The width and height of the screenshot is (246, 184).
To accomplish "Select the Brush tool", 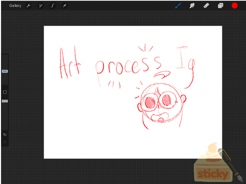I will 178,6.
